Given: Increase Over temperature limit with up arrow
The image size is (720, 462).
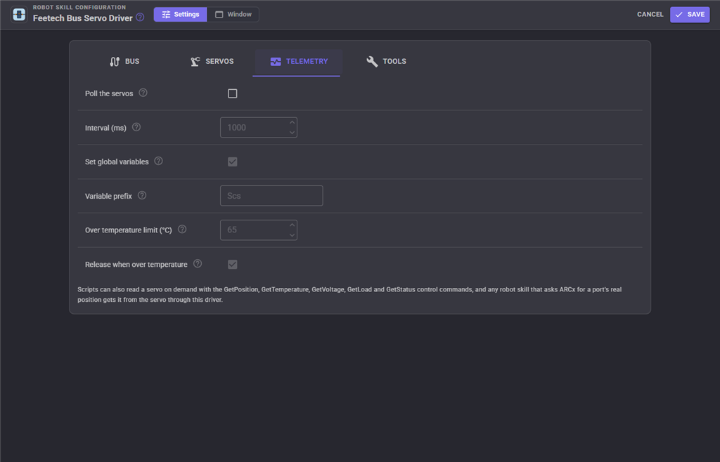Looking at the screenshot, I should [x=292, y=225].
